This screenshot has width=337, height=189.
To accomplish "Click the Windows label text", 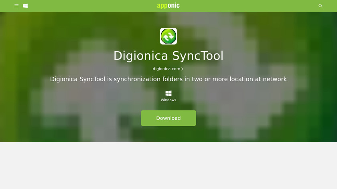I will click(x=168, y=100).
